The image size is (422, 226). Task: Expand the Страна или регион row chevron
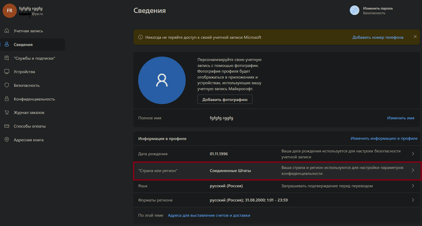pos(413,170)
